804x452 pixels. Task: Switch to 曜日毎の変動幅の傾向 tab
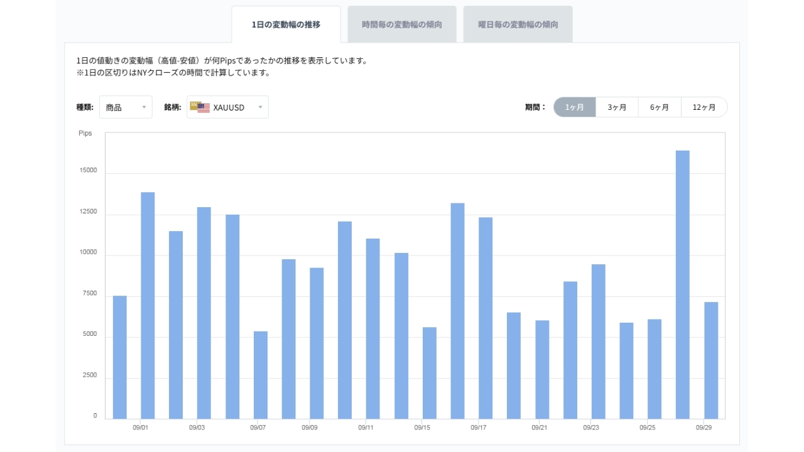pyautogui.click(x=518, y=24)
